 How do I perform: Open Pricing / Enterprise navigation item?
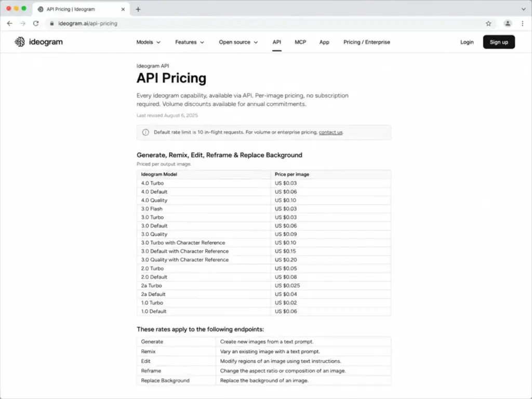click(366, 42)
